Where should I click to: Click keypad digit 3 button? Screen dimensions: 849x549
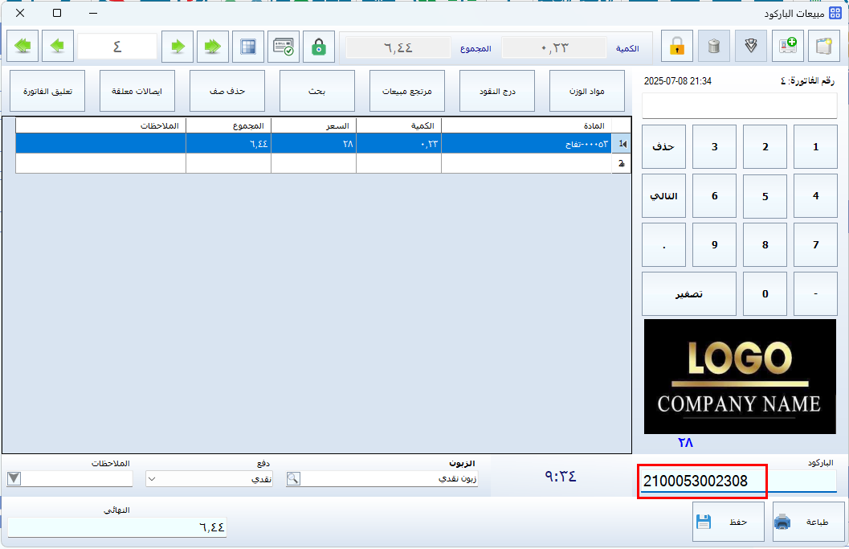click(714, 147)
